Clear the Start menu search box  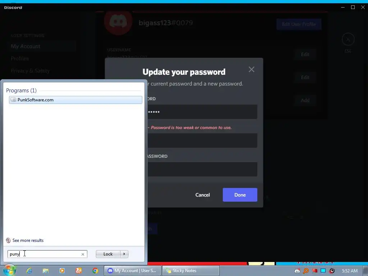[83, 254]
